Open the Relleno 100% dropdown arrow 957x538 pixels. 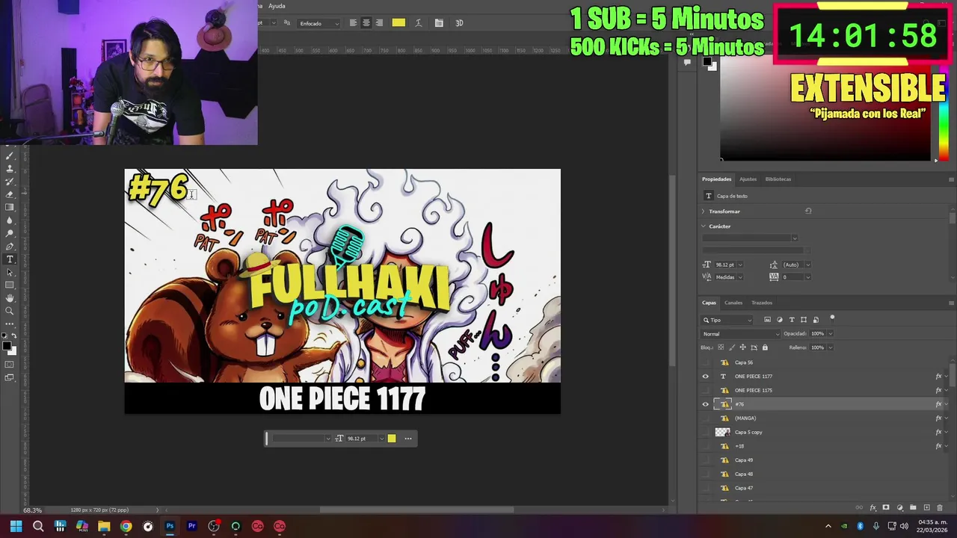click(x=830, y=347)
